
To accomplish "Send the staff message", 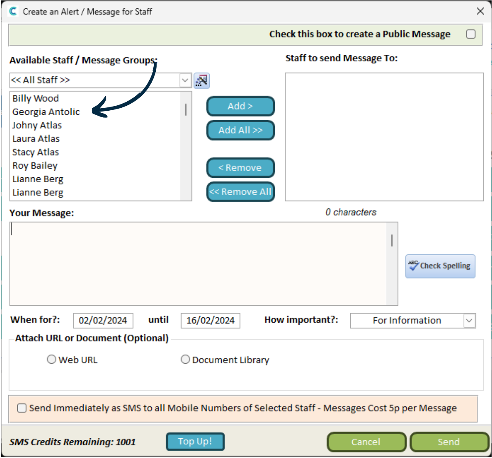I will click(449, 442).
